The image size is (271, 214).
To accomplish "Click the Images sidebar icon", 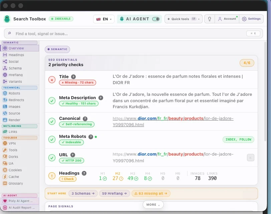I will 5,106.
